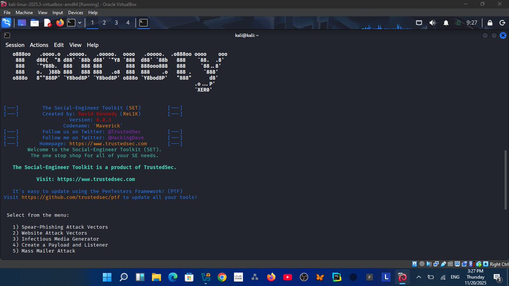
Task: Select the running terminal in Kali taskbar
Action: pyautogui.click(x=144, y=23)
